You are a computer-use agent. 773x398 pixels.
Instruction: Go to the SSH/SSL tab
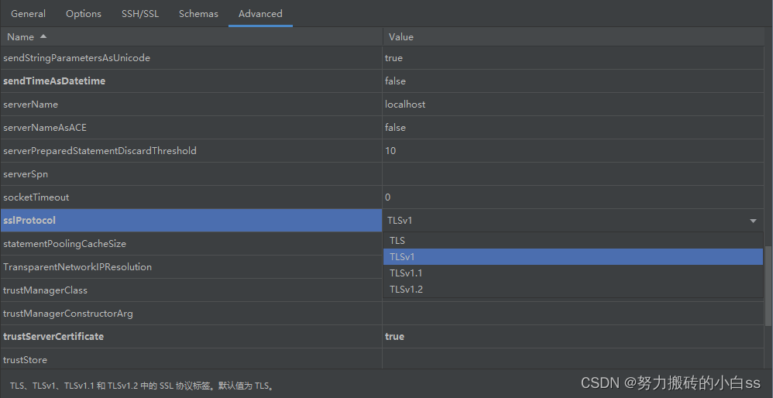[140, 14]
